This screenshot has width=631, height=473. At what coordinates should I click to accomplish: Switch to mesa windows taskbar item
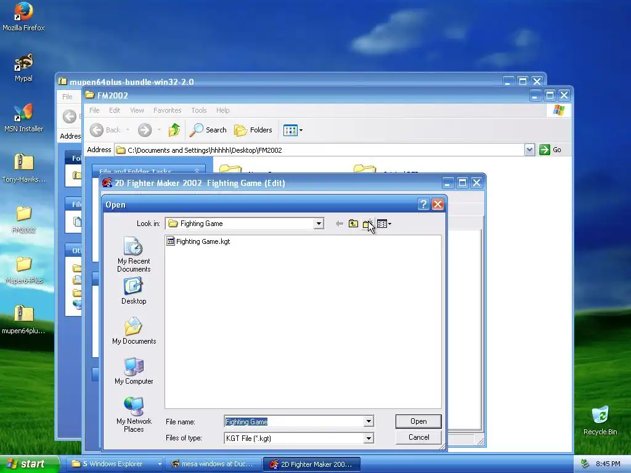point(214,464)
